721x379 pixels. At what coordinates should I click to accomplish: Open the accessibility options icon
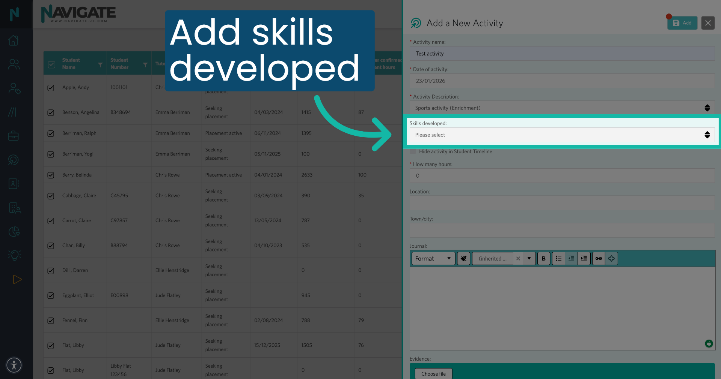(14, 365)
